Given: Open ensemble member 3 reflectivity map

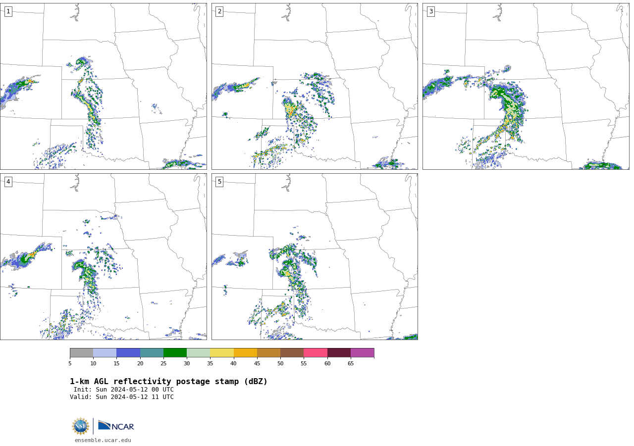Looking at the screenshot, I should 526,86.
